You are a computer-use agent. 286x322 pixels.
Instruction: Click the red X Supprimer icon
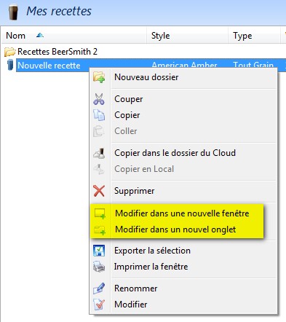click(x=99, y=191)
